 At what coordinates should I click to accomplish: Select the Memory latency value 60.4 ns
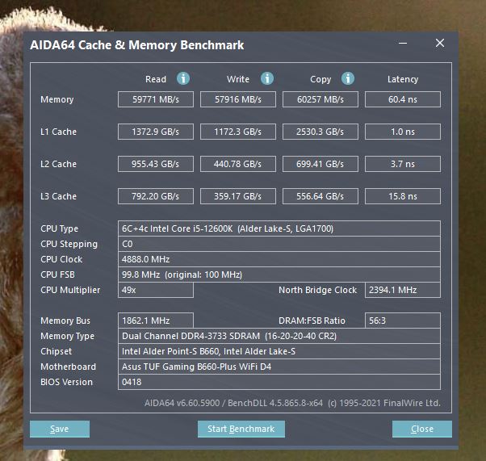[403, 99]
